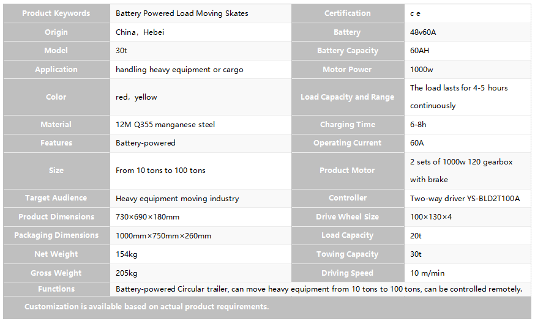Click the From 10 tons to 100 tons cell
535x324 pixels.
click(201, 171)
